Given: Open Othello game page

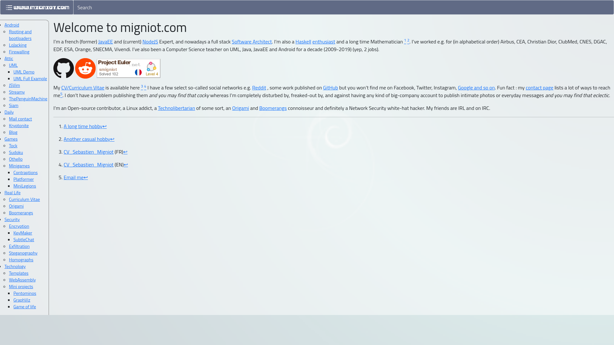Looking at the screenshot, I should tap(16, 159).
